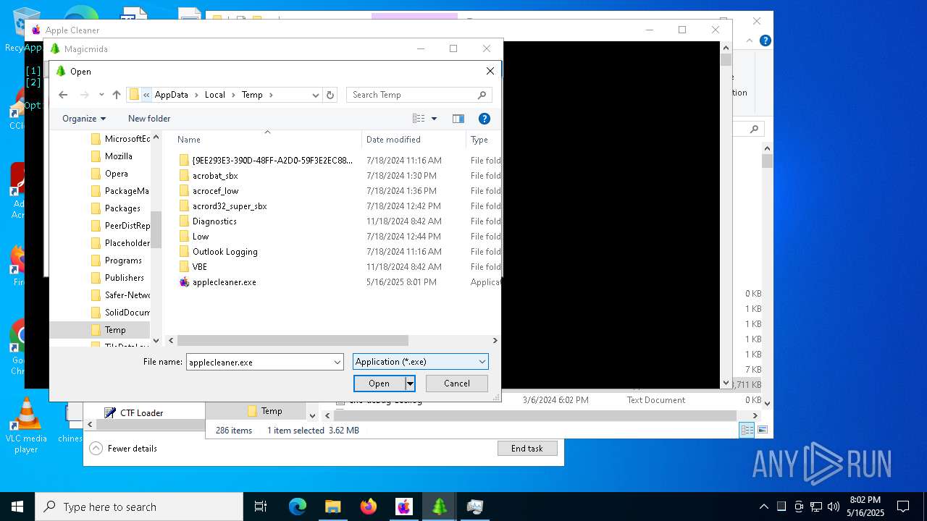Sort by the Type column header
Screen dimensions: 927x521
click(x=479, y=140)
